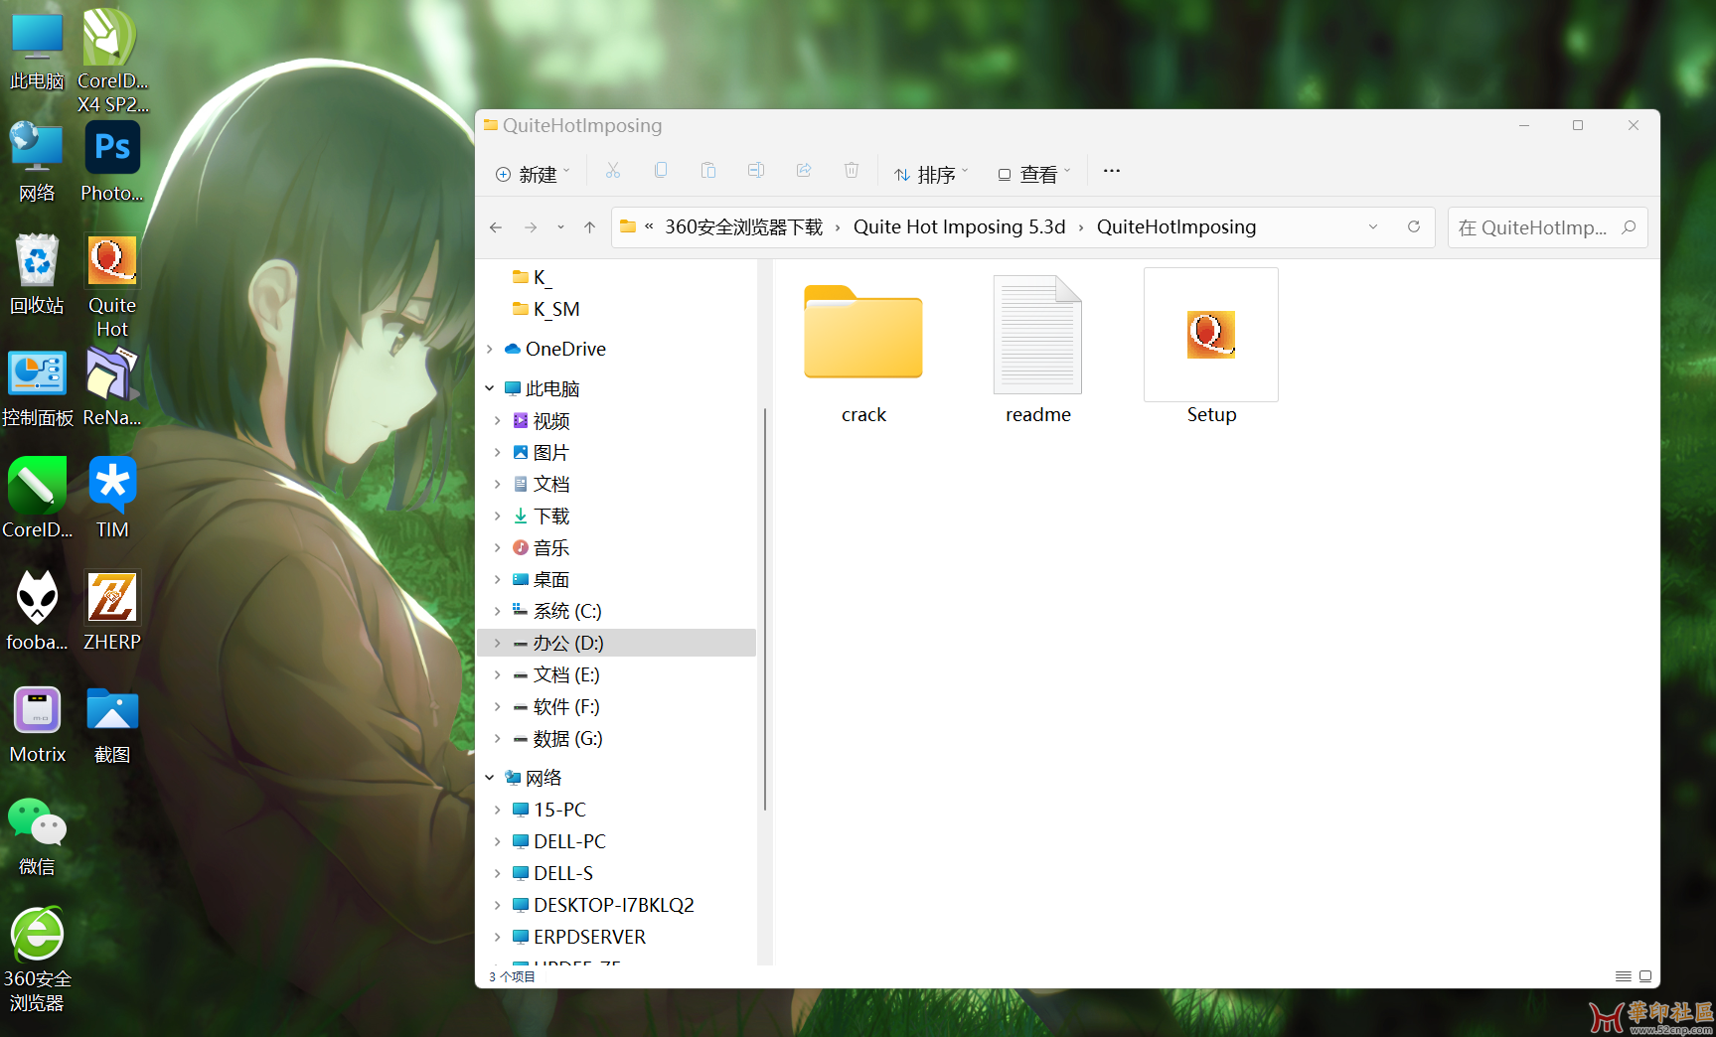Click the delete trash icon in toolbar
The height and width of the screenshot is (1037, 1716).
[x=852, y=171]
